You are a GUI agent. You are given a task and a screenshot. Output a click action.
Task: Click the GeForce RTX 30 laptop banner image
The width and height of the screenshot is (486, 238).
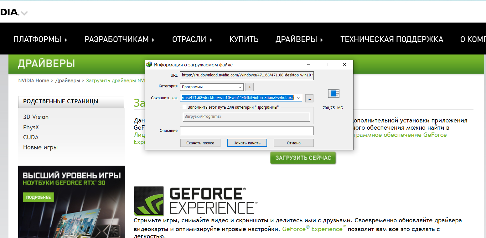pyautogui.click(x=71, y=202)
